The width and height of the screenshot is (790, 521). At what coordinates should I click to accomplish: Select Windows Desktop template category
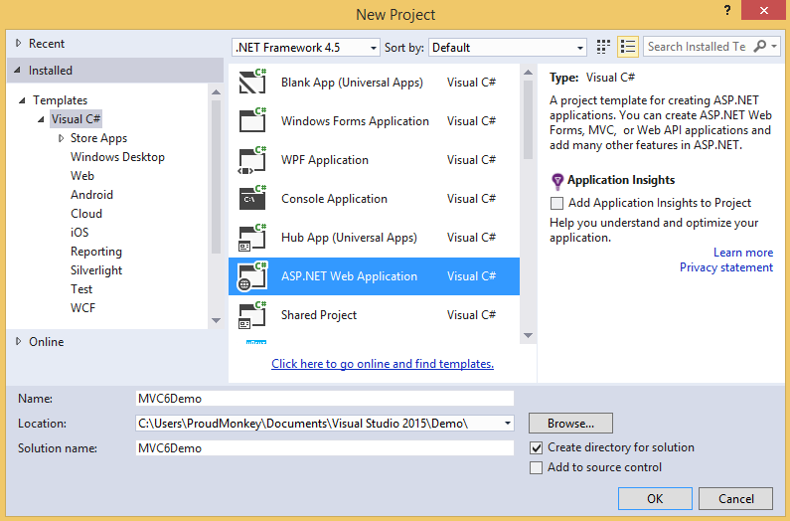point(117,157)
